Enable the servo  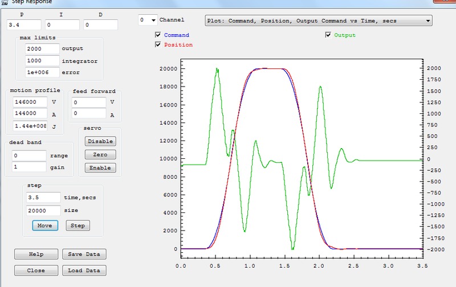[x=100, y=168]
